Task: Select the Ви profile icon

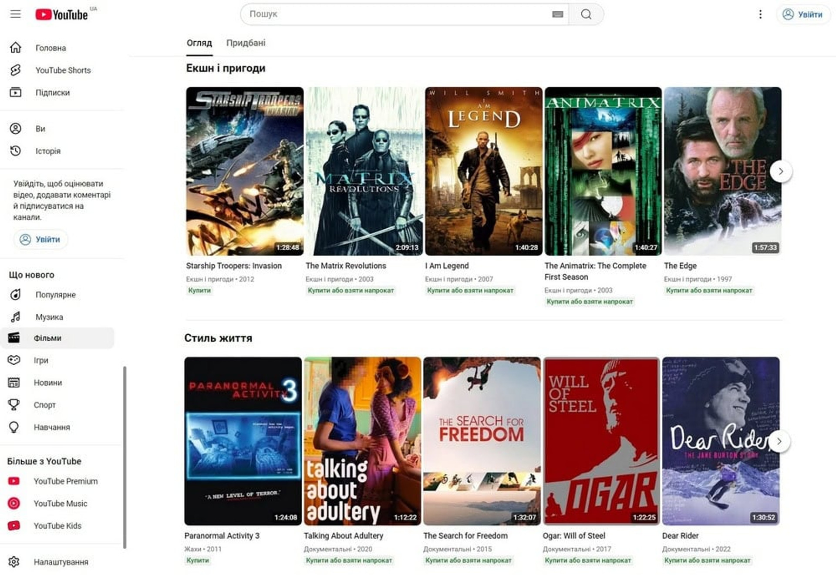Action: click(x=16, y=128)
